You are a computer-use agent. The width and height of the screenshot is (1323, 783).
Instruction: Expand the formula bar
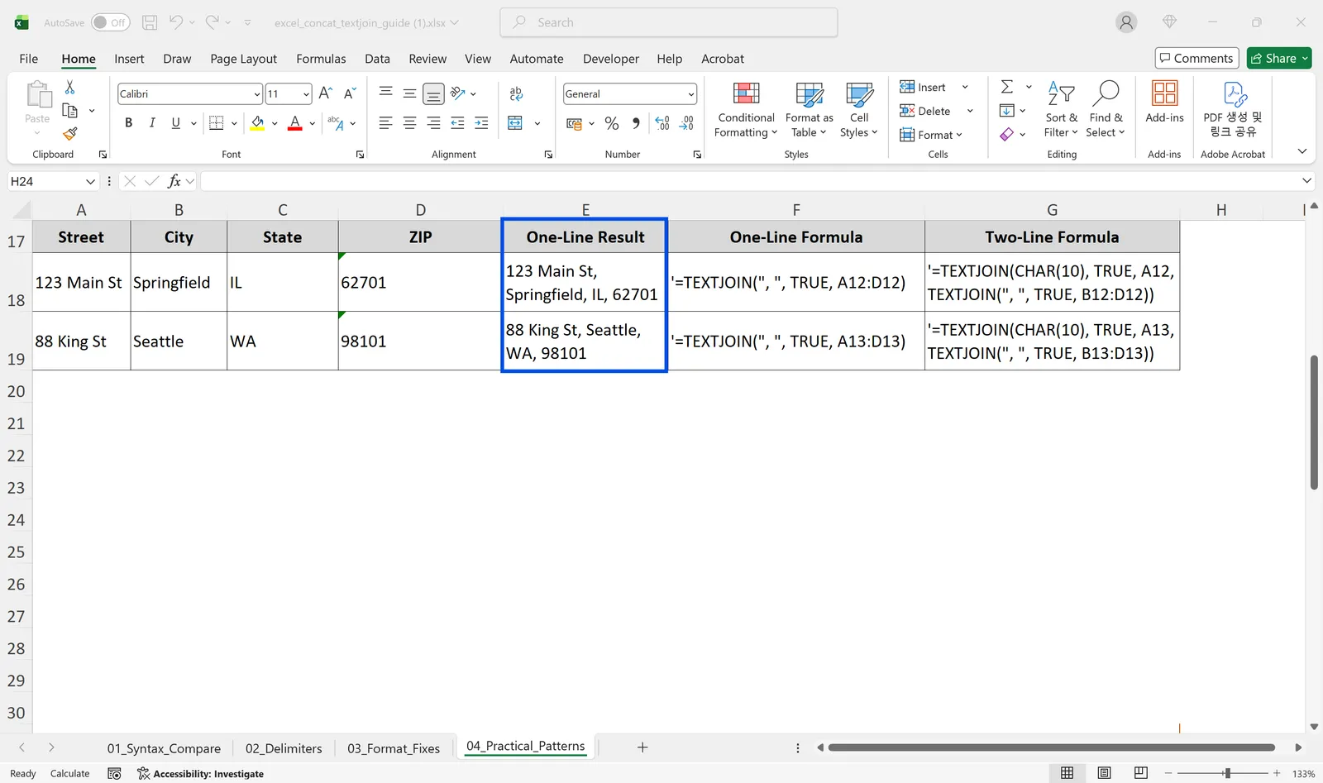tap(1306, 180)
